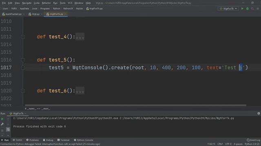Open Python 3.9 interpreter selector

252,144
